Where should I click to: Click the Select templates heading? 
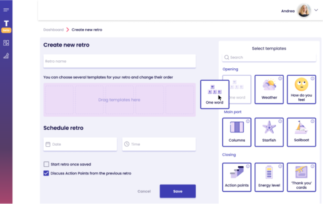coord(269,48)
